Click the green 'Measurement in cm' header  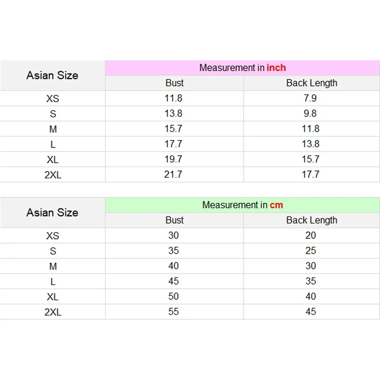tap(242, 205)
